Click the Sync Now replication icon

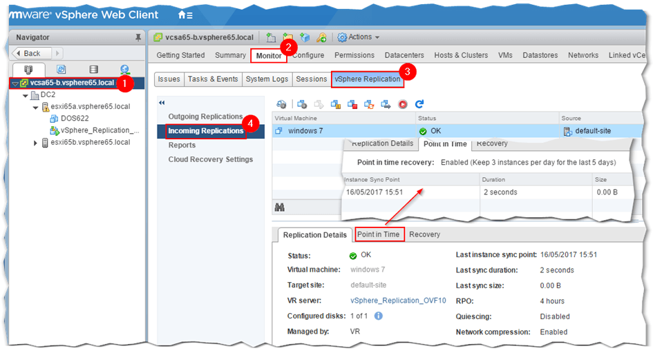[369, 104]
